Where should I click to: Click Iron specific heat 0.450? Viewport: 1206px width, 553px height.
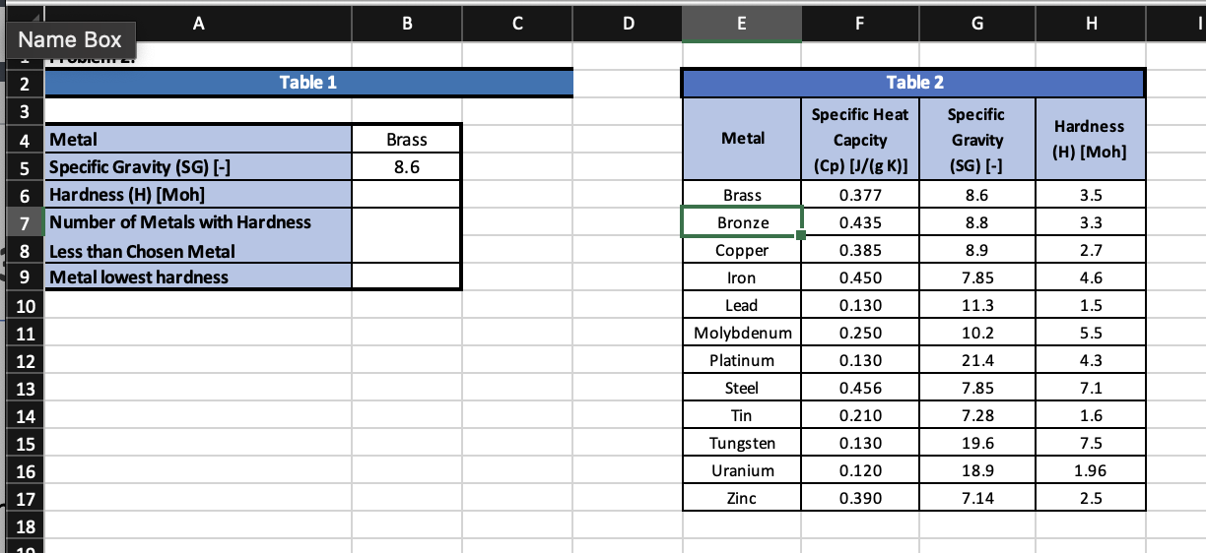860,277
